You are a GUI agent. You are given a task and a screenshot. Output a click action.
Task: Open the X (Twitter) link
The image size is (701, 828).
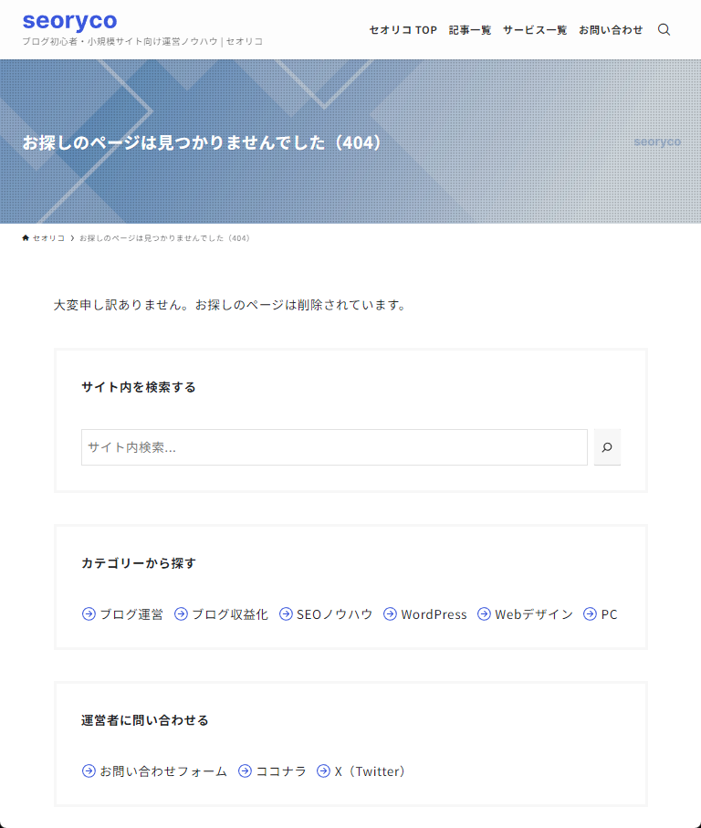coord(370,771)
